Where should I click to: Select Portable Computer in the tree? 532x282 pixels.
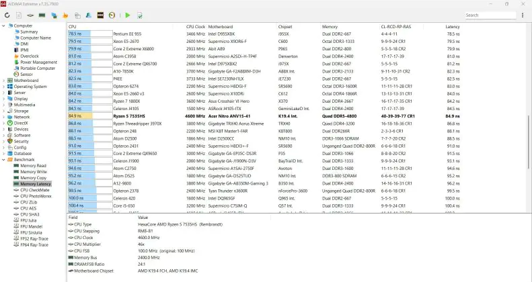point(38,68)
